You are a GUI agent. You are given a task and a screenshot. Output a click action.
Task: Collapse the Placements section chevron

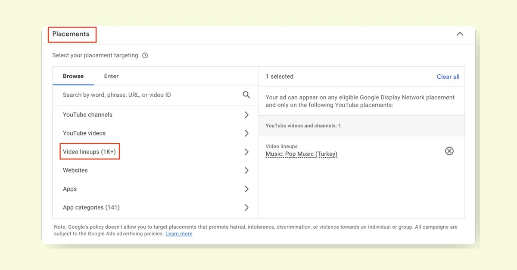460,34
